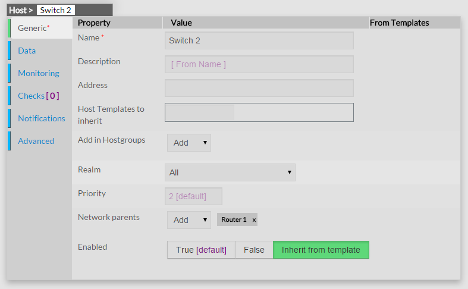Remove Router 1 from network parents
468x289 pixels.
tap(254, 220)
